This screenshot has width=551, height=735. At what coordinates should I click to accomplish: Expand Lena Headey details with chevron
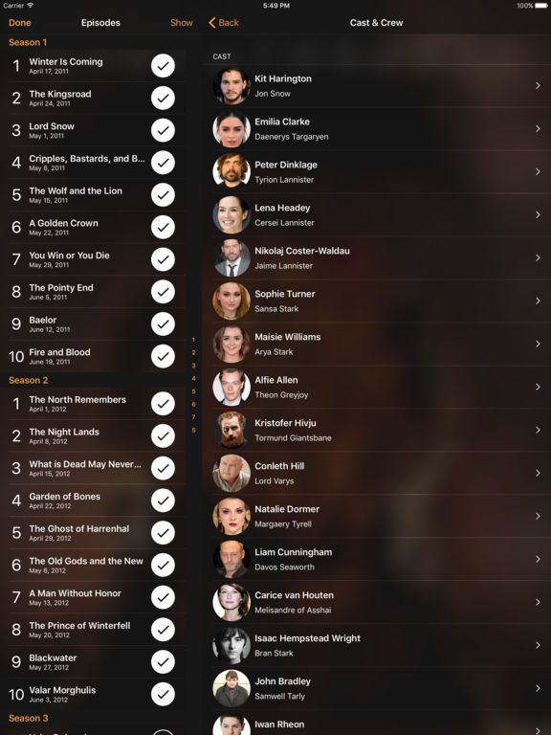pyautogui.click(x=538, y=214)
